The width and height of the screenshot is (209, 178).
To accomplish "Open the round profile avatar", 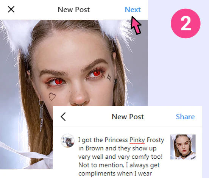I will click(67, 141).
